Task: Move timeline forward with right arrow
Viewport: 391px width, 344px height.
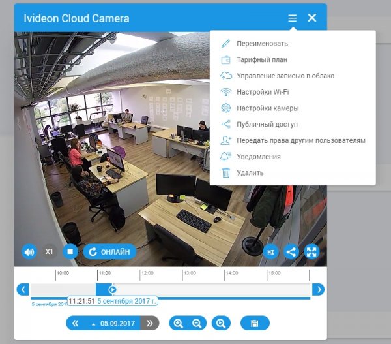Action: (x=319, y=289)
